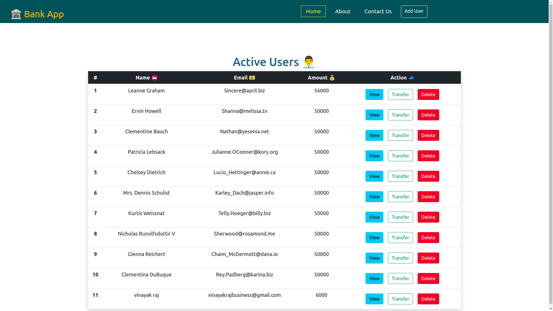
Task: Click the cloud icon in Action header
Action: [x=411, y=77]
